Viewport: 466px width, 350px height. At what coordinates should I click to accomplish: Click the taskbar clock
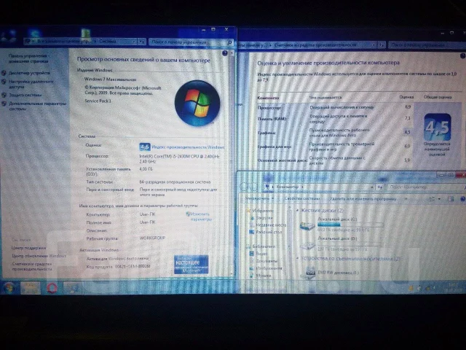pyautogui.click(x=454, y=287)
